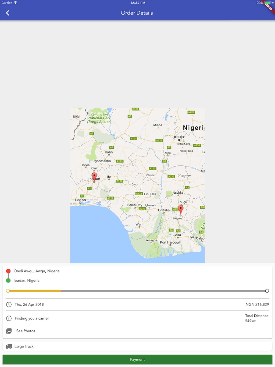Open See Photos link
Viewport: 275px width, 367px height.
click(26, 331)
